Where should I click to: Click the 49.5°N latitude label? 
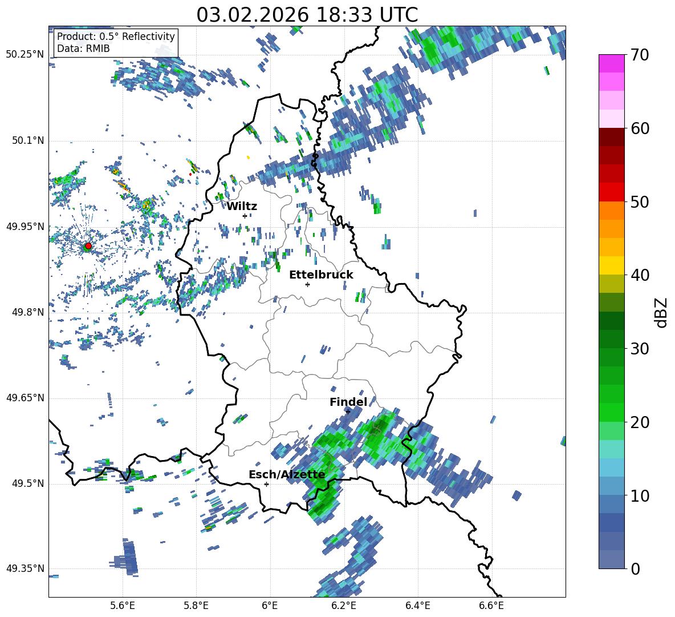[28, 483]
